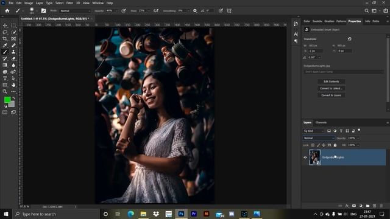Open the Smoothing dropdown

point(188,11)
